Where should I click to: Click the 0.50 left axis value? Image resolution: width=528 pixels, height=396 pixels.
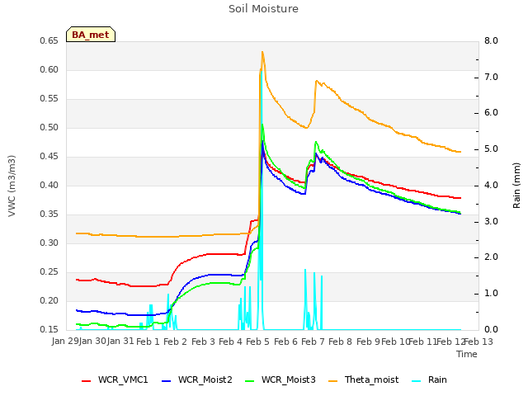(x=49, y=127)
